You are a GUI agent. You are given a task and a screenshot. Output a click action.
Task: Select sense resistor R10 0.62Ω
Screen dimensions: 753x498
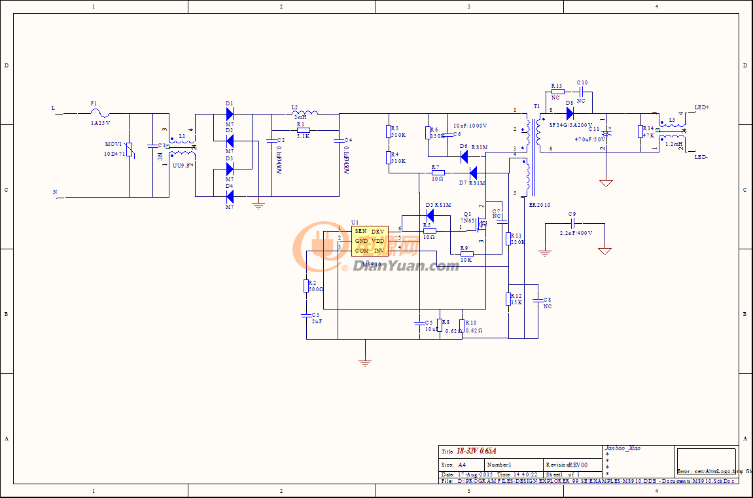tap(462, 326)
